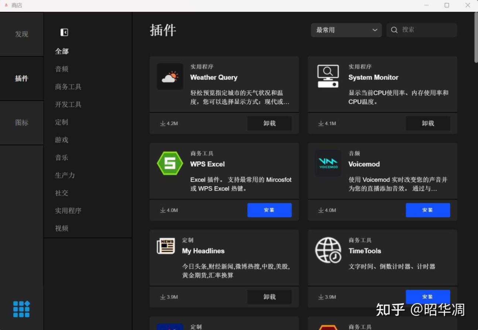Click the 今日头条 description text
Screen dimensions: 478x330
236,271
